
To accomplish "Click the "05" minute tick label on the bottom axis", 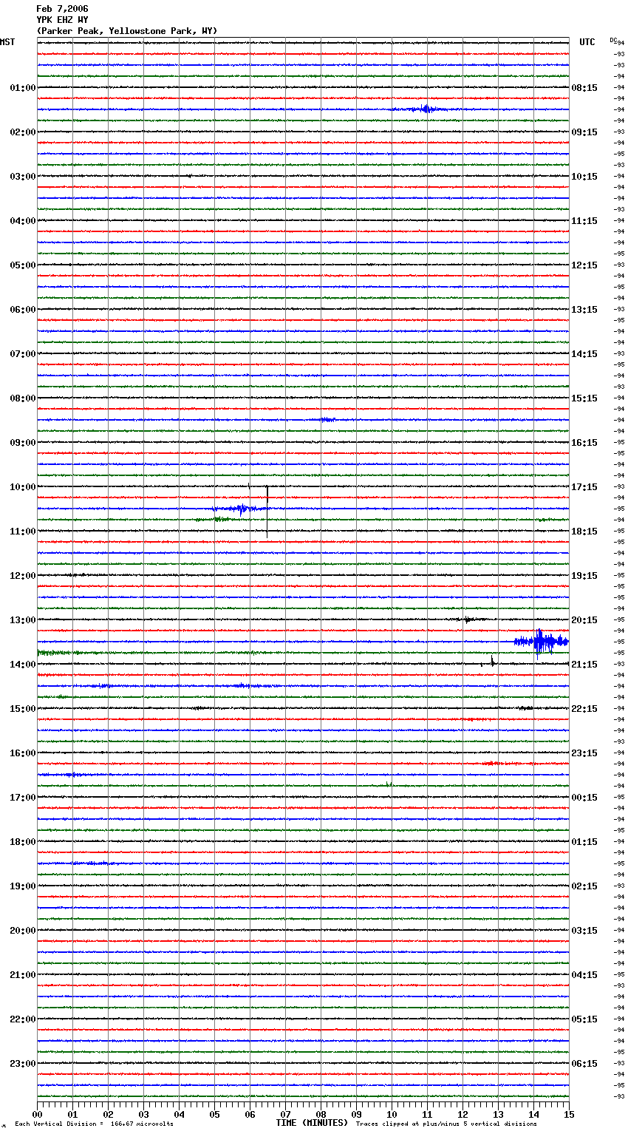I will point(214,1114).
